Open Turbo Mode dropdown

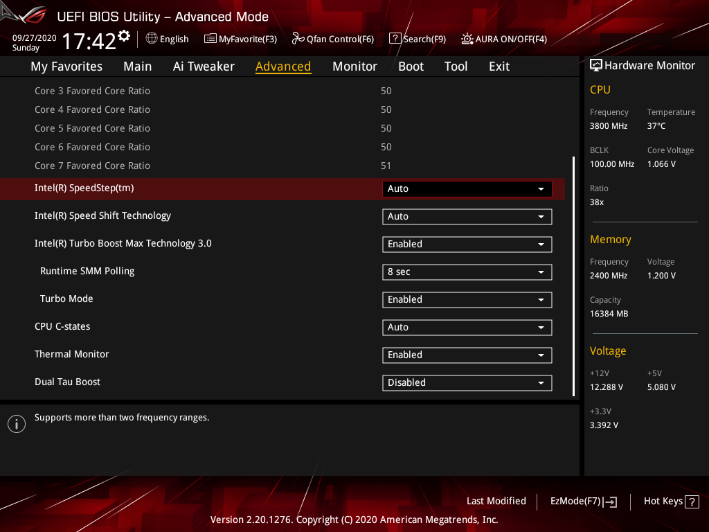[x=467, y=300]
